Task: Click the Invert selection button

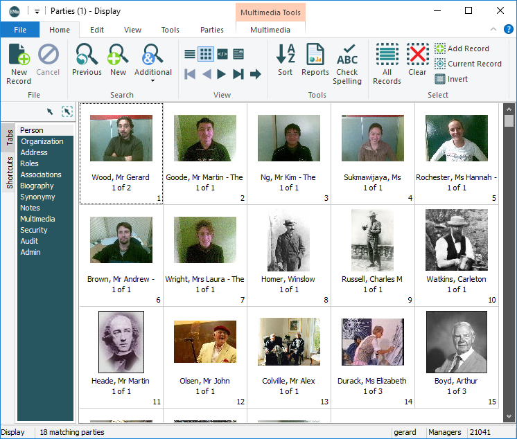Action: [x=451, y=79]
